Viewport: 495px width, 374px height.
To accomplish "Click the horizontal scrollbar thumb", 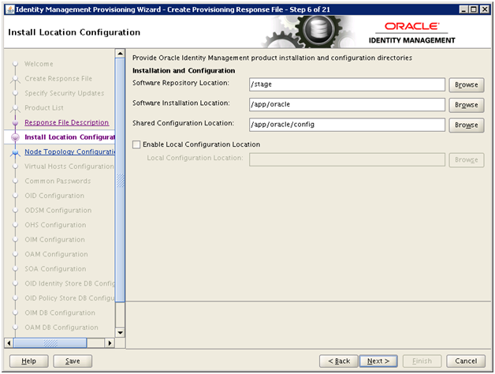I will tap(50, 343).
